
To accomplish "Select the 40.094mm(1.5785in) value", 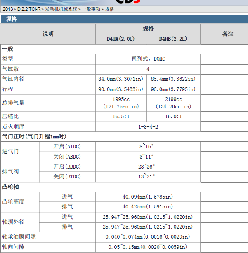I will [x=148, y=197].
